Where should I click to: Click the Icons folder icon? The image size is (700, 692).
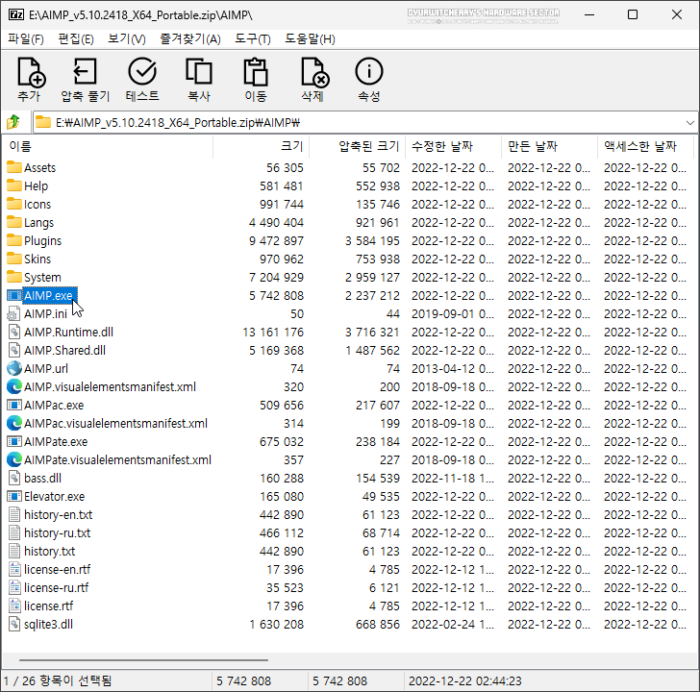click(x=14, y=204)
